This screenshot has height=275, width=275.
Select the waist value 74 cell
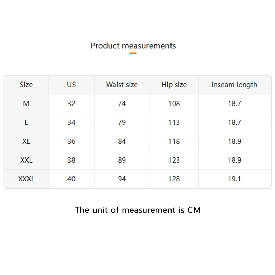pos(122,103)
